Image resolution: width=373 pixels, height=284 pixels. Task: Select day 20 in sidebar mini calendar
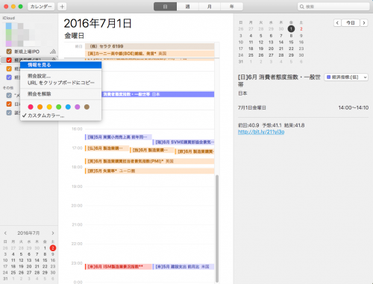pos(29,266)
